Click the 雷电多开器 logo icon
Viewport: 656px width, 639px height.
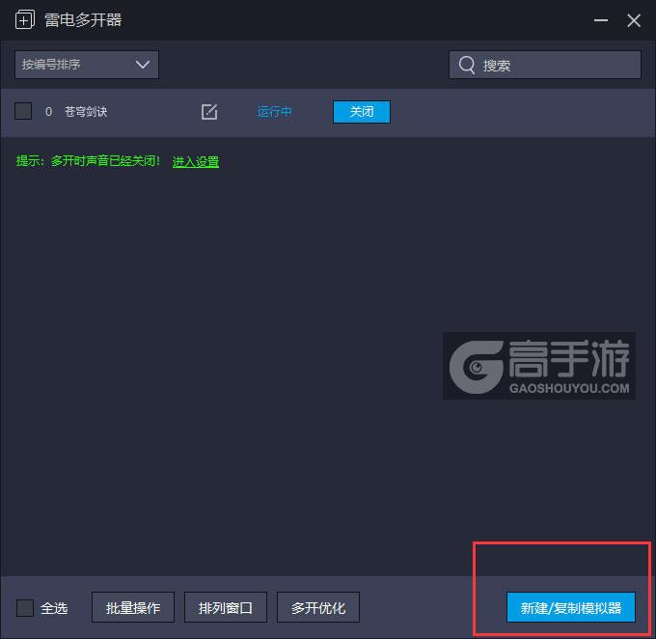(x=25, y=19)
